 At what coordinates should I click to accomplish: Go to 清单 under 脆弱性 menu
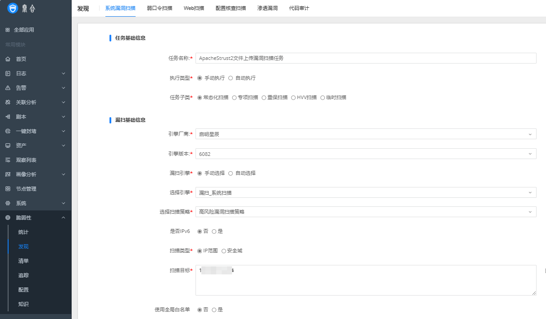23,261
